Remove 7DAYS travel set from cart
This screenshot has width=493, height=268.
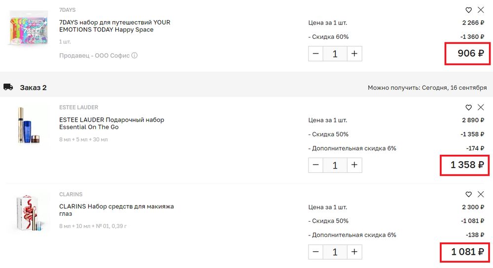pyautogui.click(x=481, y=10)
